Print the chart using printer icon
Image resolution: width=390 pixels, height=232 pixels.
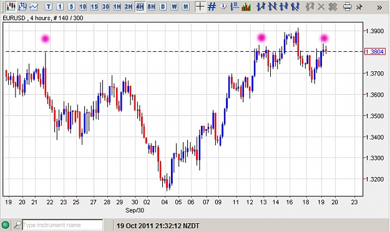(x=347, y=7)
